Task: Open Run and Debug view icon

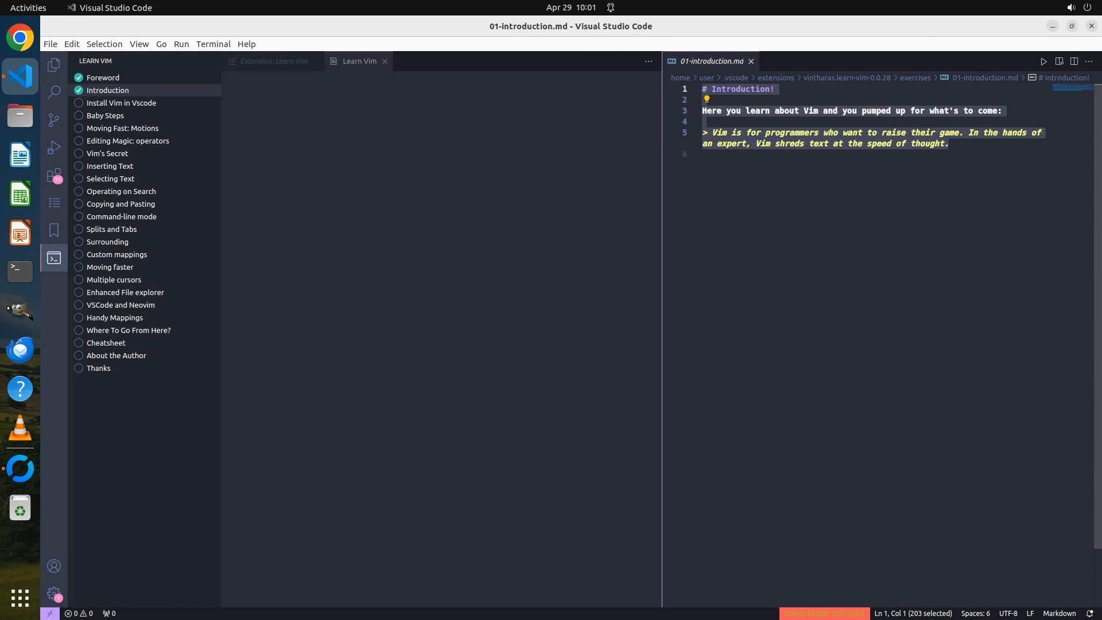Action: point(54,148)
